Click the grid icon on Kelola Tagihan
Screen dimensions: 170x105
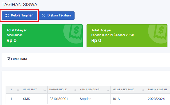tap(7, 15)
